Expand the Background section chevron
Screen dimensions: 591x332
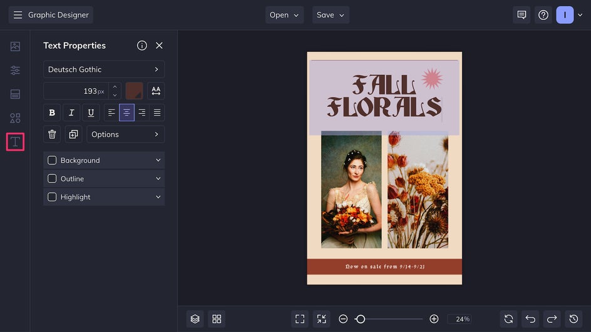pos(158,160)
